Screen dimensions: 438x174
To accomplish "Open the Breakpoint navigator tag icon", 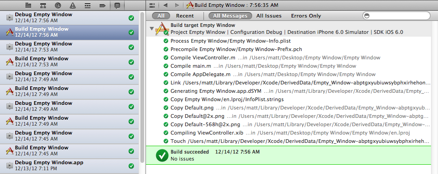I will (x=102, y=5).
